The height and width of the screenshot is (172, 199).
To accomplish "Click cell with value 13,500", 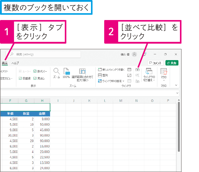I will tap(42, 163).
